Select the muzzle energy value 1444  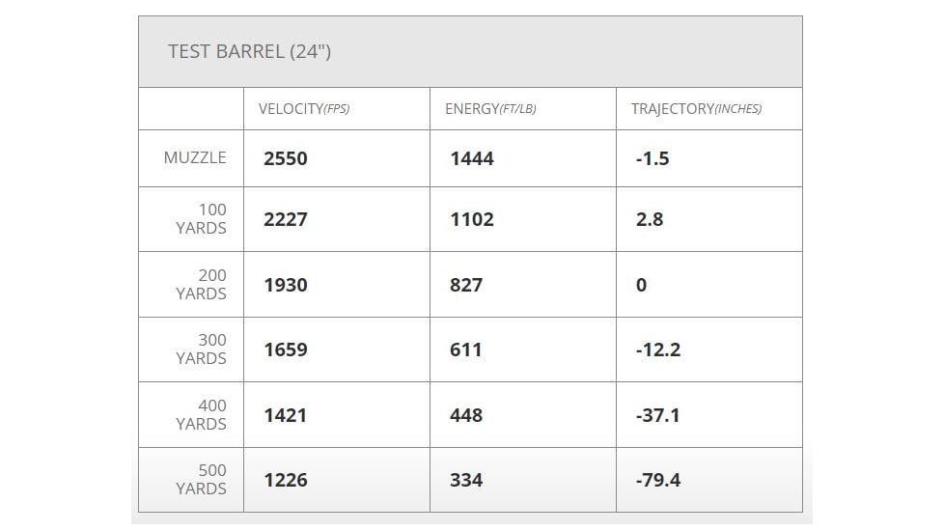click(x=472, y=158)
